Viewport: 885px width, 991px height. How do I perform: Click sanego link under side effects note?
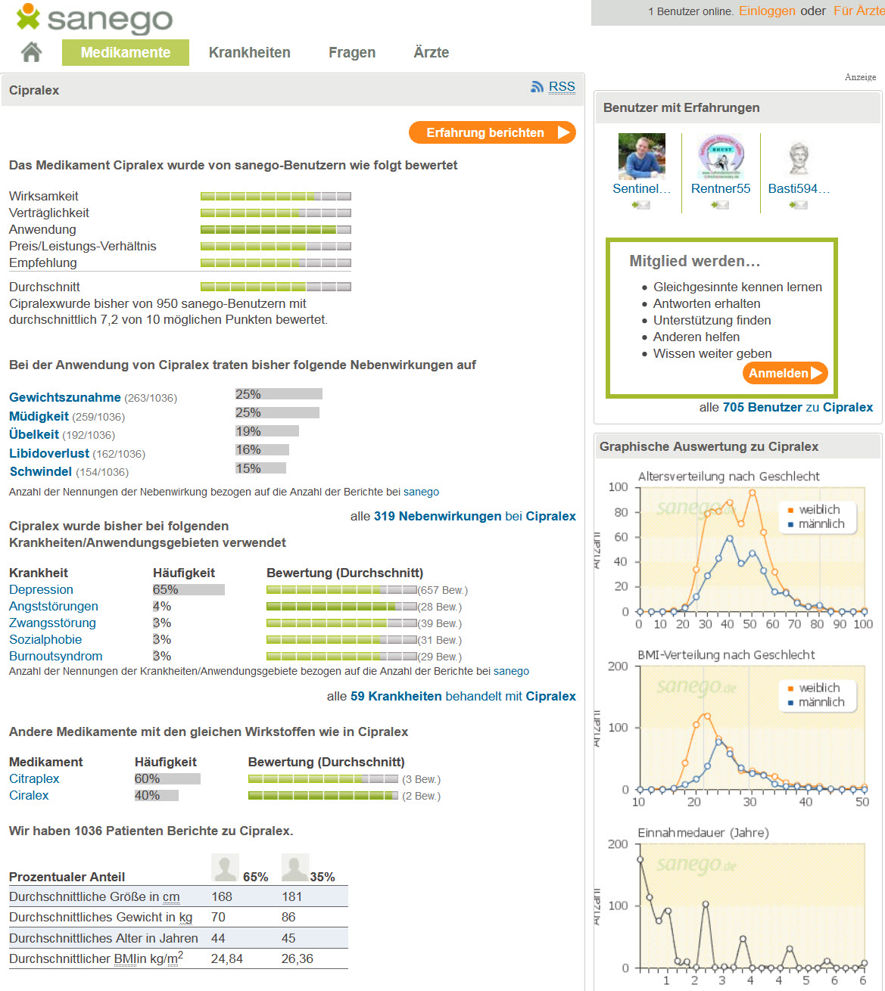(421, 492)
